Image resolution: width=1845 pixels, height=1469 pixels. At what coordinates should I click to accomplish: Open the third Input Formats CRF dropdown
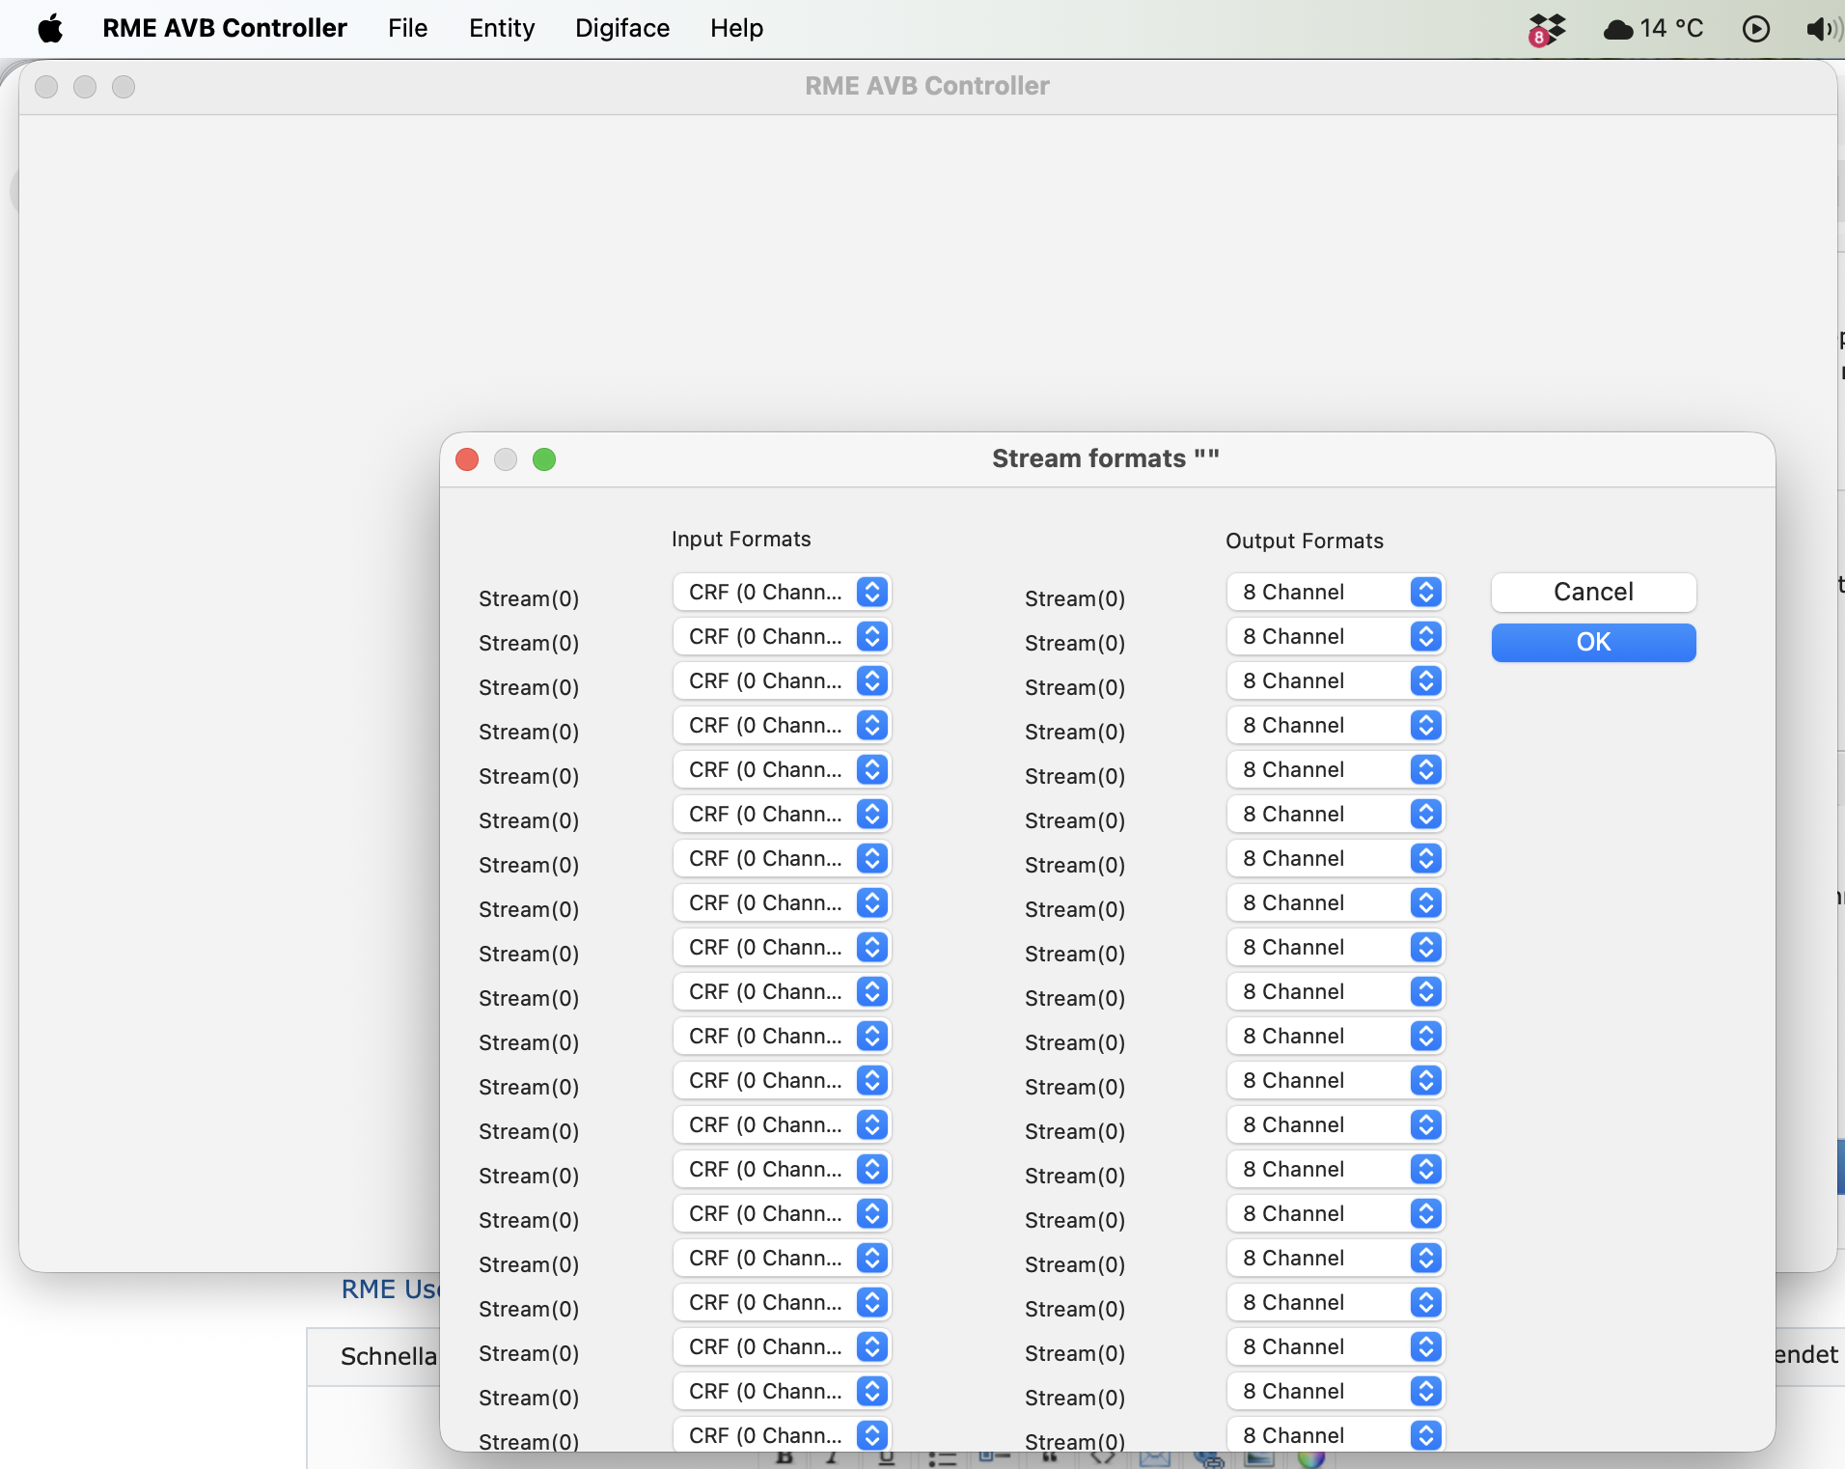click(x=782, y=681)
